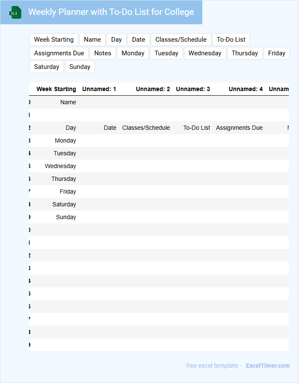Select the 'Week Starting' tag
This screenshot has height=383, width=299.
click(x=54, y=40)
